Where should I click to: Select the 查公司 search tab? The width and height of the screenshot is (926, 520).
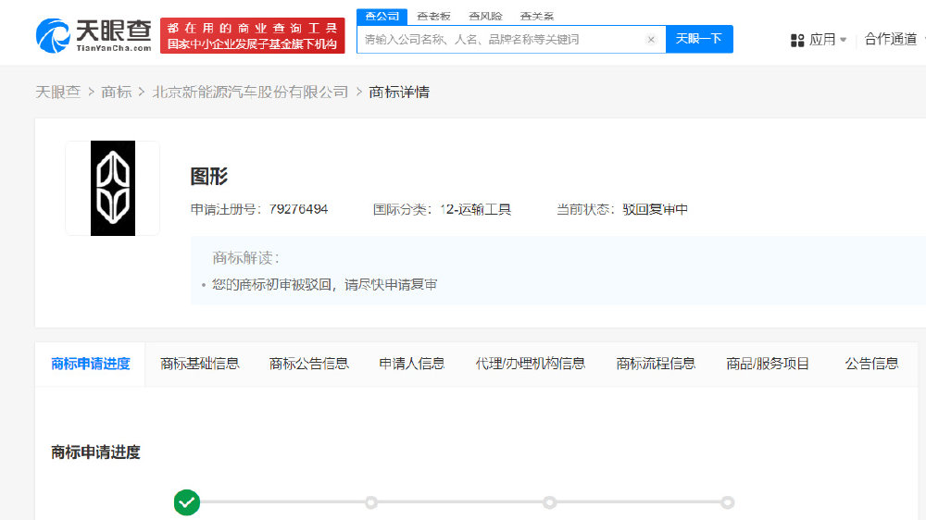382,17
